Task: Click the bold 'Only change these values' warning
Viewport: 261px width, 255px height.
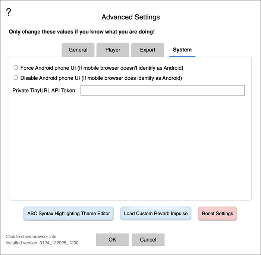Action: point(82,32)
